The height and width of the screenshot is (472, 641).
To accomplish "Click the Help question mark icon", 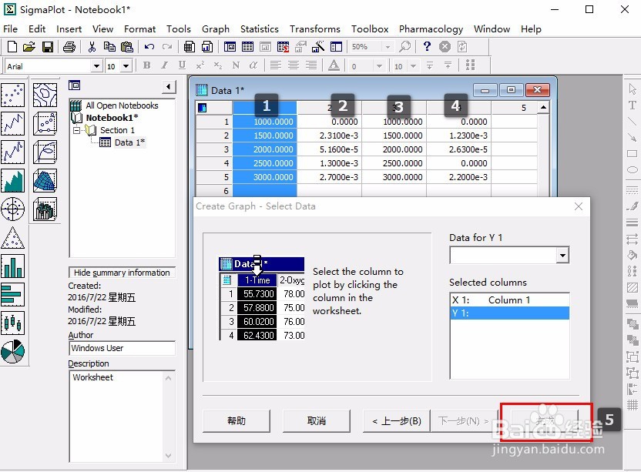I will [x=427, y=47].
